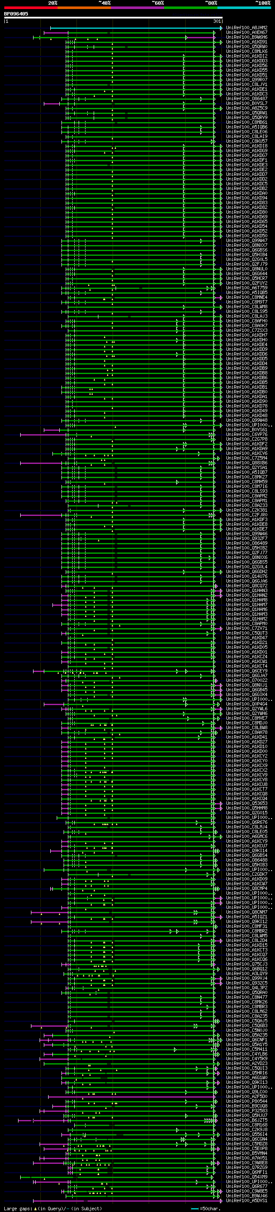
Task: Select hit UniRef100_A1KDG9
Action: click(247, 150)
